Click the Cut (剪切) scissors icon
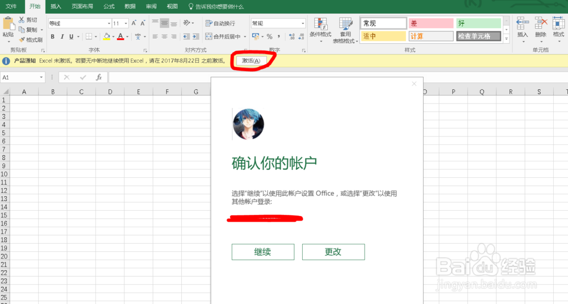This screenshot has width=568, height=304. pyautogui.click(x=22, y=20)
